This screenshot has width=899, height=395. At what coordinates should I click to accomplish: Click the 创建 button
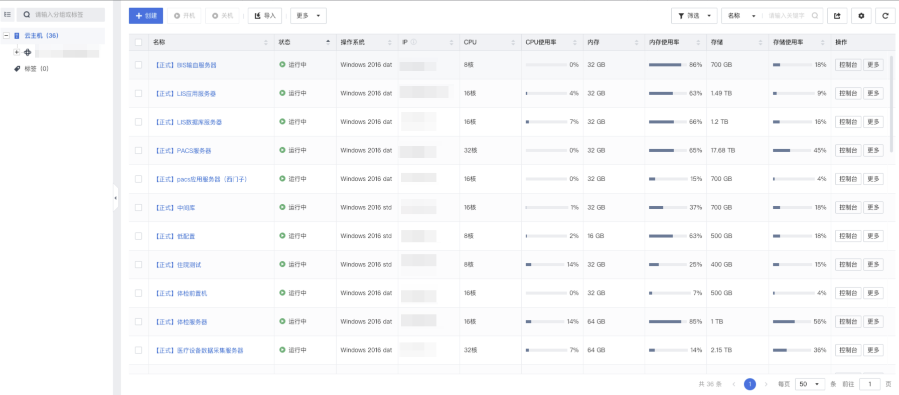pos(146,16)
